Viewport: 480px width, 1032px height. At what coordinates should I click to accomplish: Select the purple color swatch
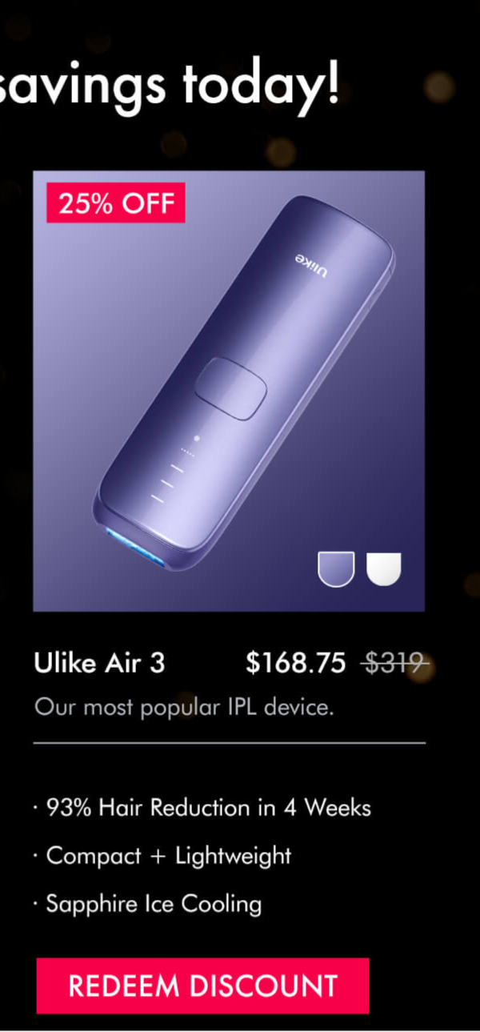coord(336,568)
